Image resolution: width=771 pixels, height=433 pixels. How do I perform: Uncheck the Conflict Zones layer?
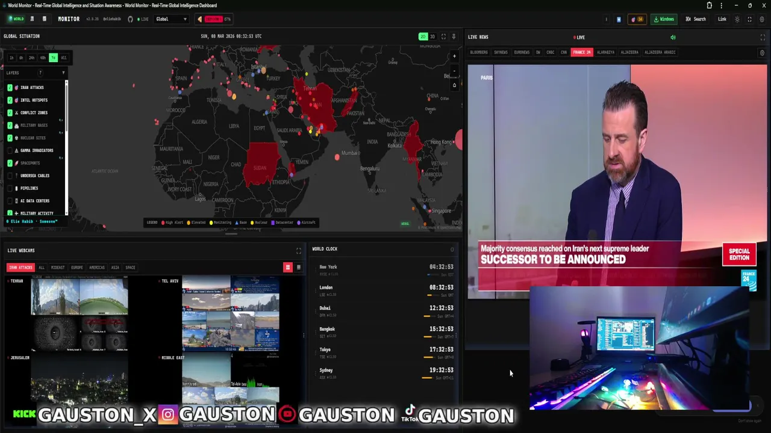tap(10, 112)
